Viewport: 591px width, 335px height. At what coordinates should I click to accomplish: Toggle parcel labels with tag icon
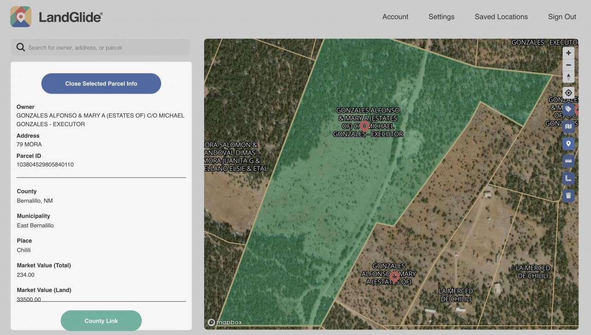pos(568,109)
